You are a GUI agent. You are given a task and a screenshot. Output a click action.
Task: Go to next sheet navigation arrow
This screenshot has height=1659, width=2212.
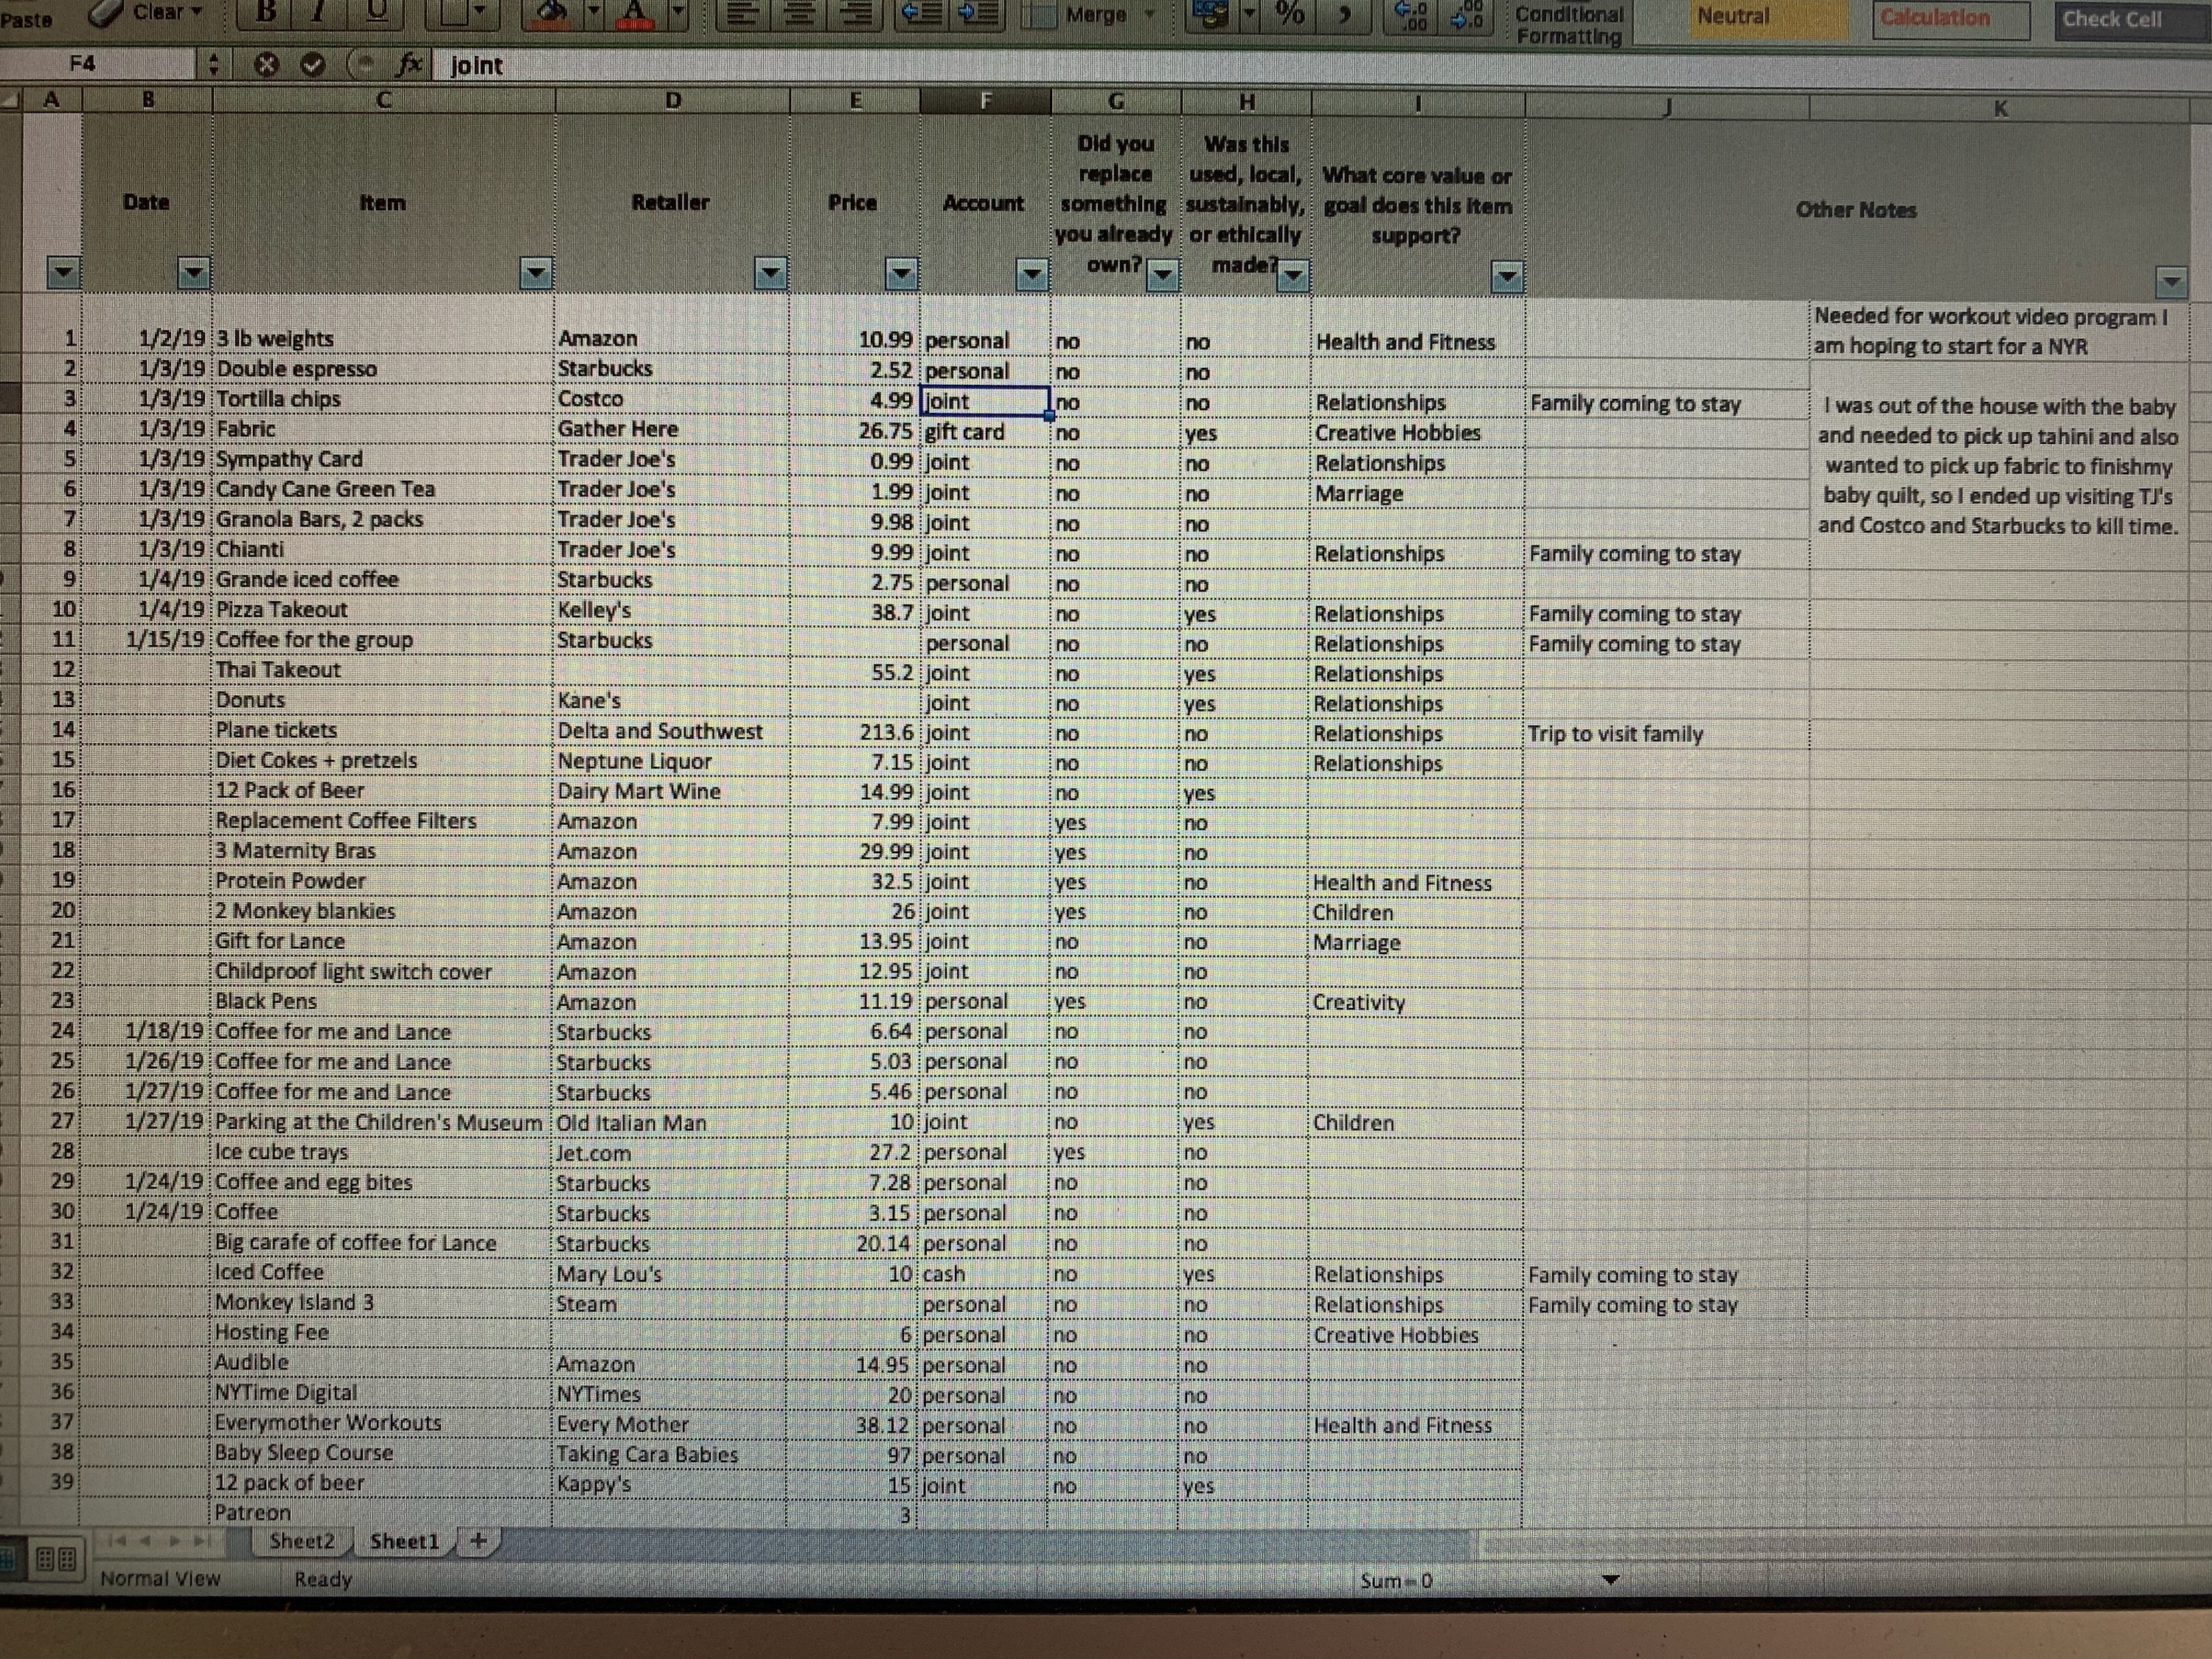[175, 1541]
